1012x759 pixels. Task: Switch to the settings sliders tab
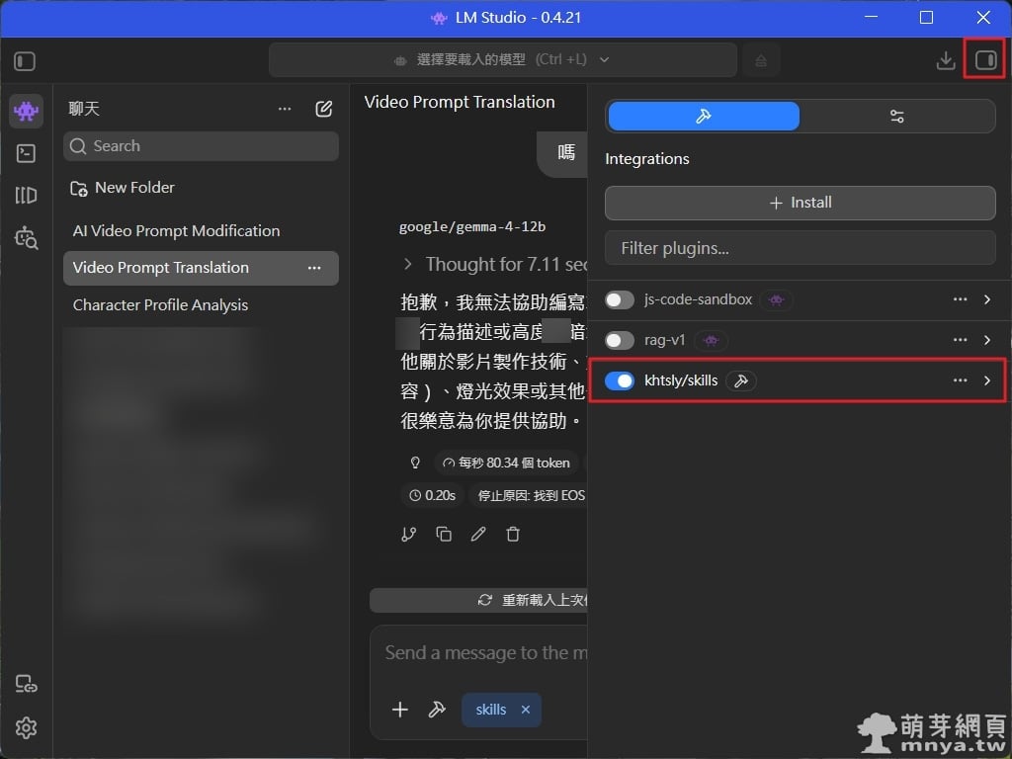point(897,117)
